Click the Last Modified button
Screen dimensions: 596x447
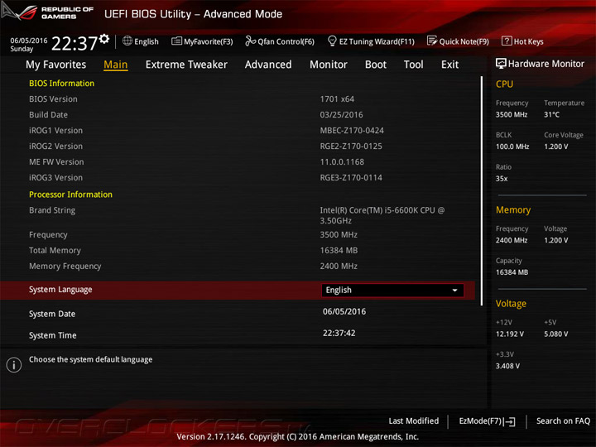click(414, 421)
